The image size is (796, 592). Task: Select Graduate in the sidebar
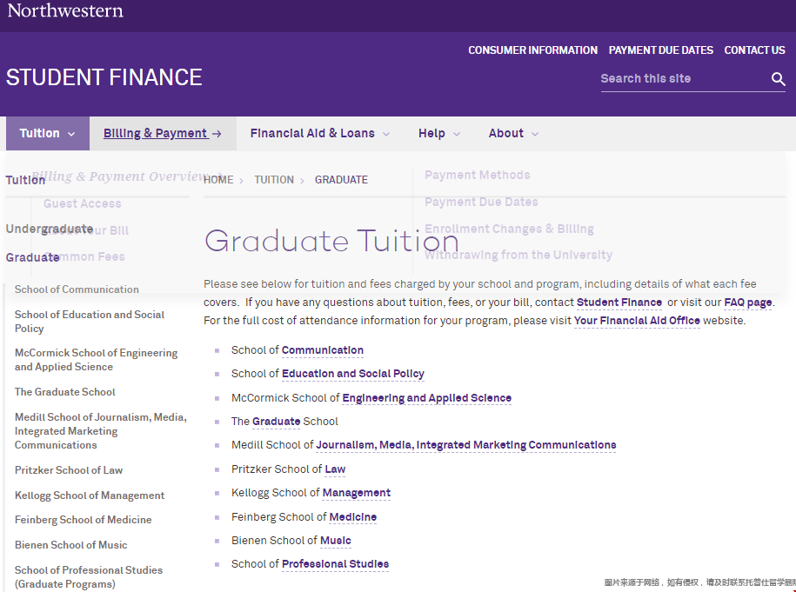tap(32, 257)
